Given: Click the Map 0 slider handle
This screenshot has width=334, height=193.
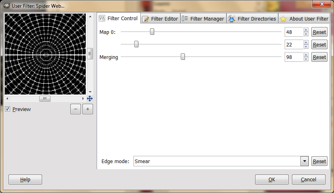Looking at the screenshot, I should [152, 32].
